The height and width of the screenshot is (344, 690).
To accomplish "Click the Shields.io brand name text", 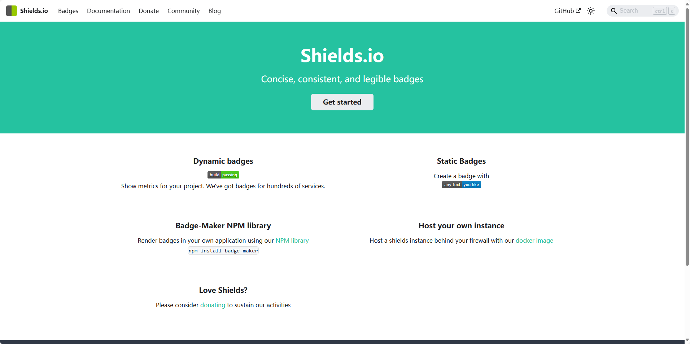I will (x=34, y=11).
